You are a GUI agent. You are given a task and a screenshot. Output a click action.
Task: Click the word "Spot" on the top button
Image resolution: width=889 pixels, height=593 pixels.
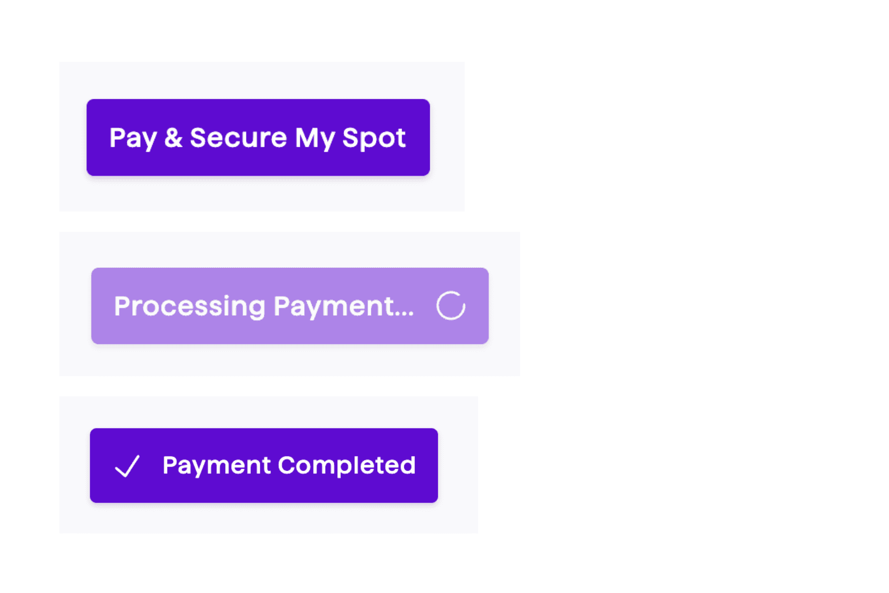pyautogui.click(x=374, y=138)
